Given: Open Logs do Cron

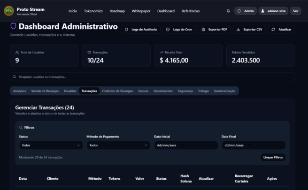Looking at the screenshot, I should click(x=179, y=30).
